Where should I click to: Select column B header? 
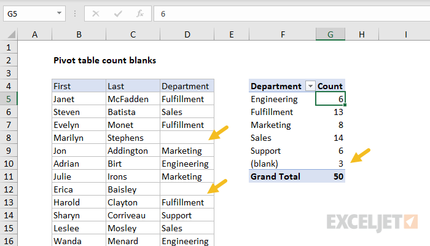click(79, 34)
